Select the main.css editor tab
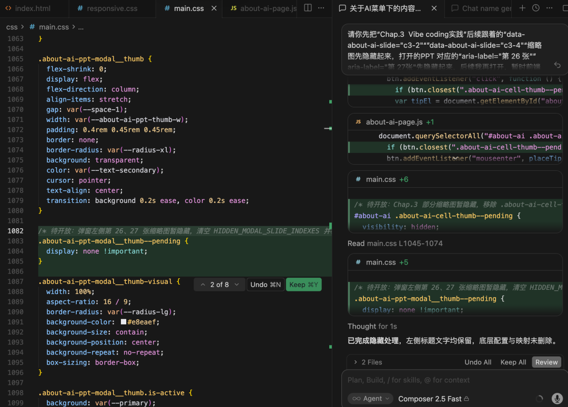The width and height of the screenshot is (568, 407). coord(184,8)
